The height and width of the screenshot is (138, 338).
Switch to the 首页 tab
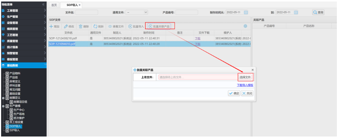coord(54,5)
